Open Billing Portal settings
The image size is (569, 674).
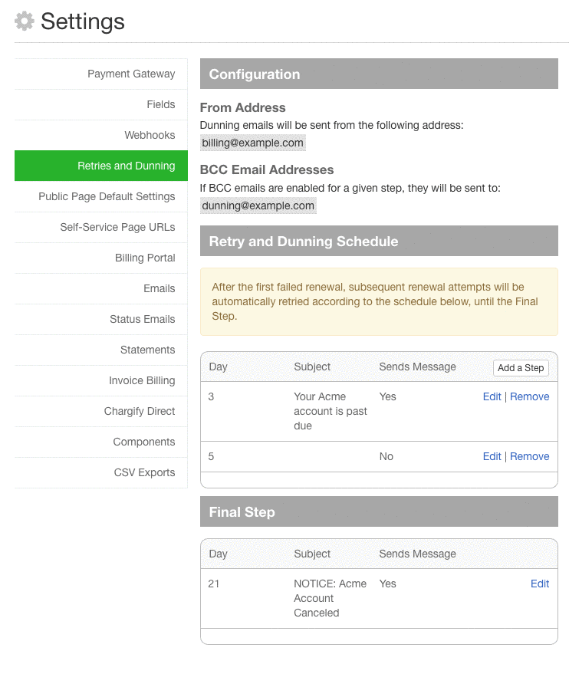[145, 258]
